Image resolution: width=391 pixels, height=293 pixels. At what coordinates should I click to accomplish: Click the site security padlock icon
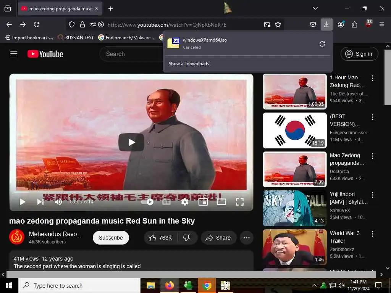82,24
